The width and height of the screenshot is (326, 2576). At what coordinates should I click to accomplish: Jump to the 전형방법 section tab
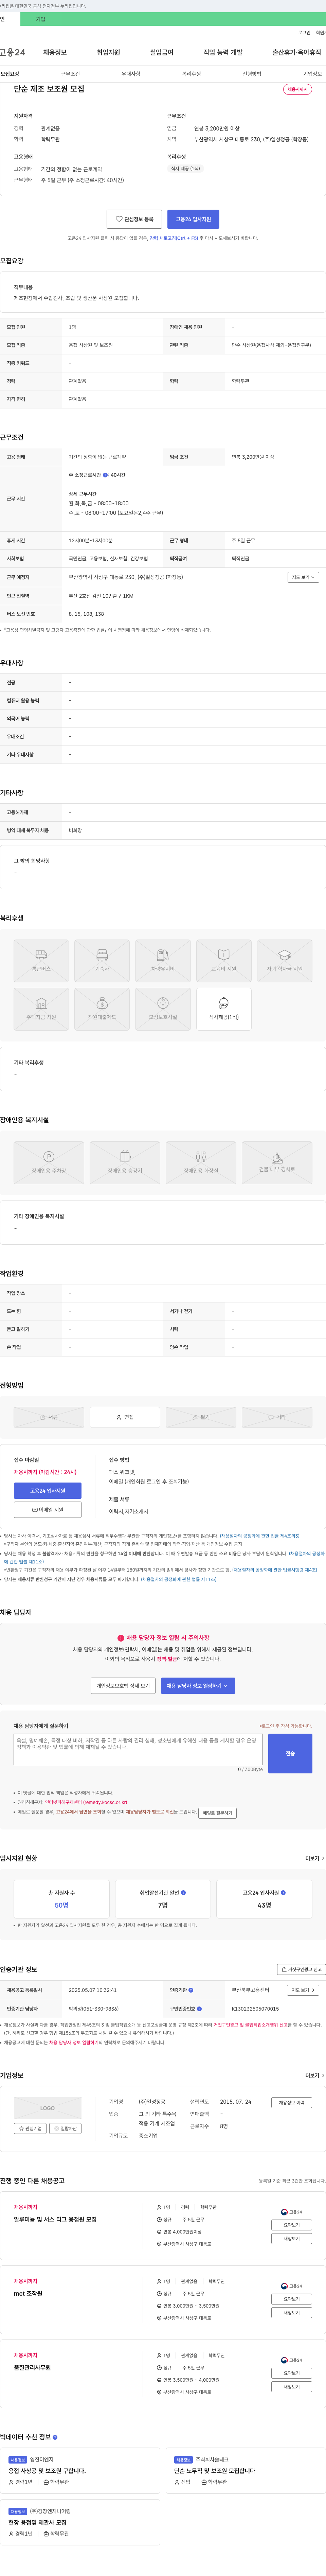tap(252, 74)
